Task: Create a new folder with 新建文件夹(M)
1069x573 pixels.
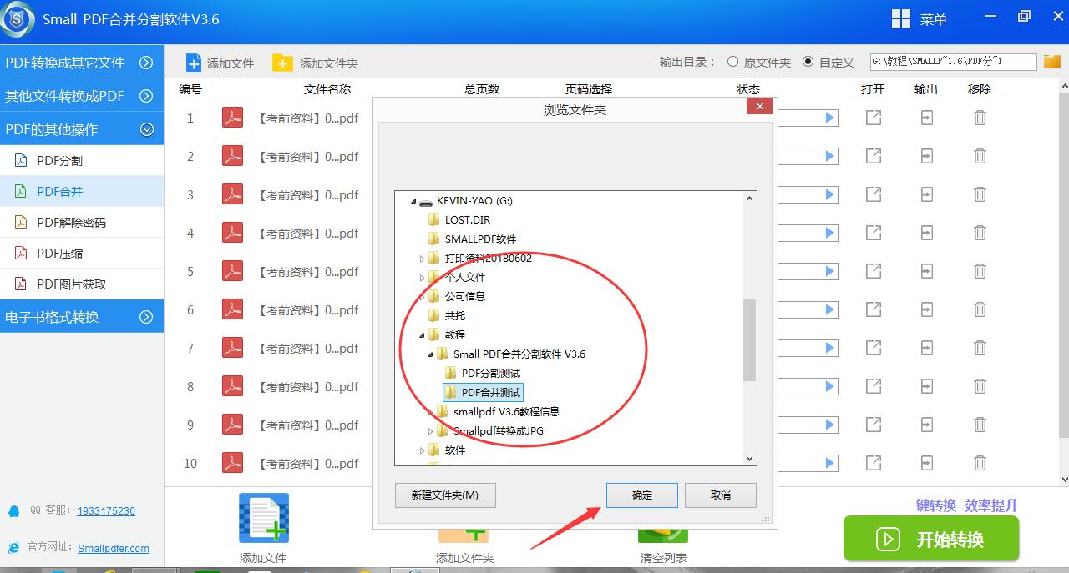Action: pos(445,495)
